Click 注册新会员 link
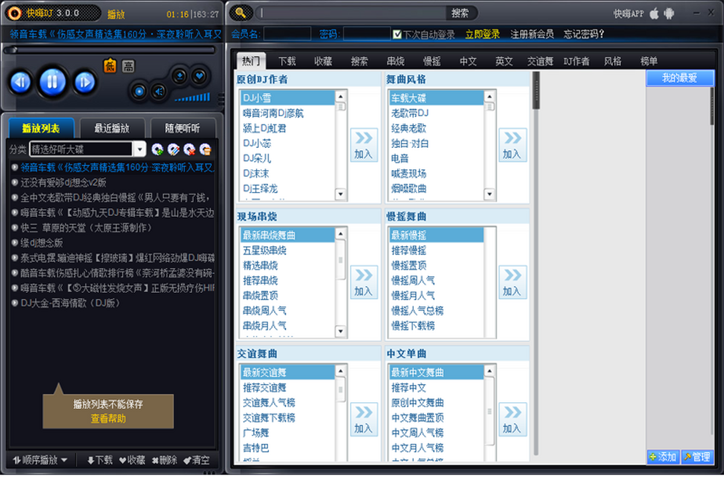Viewport: 724px width, 483px height. pyautogui.click(x=532, y=34)
